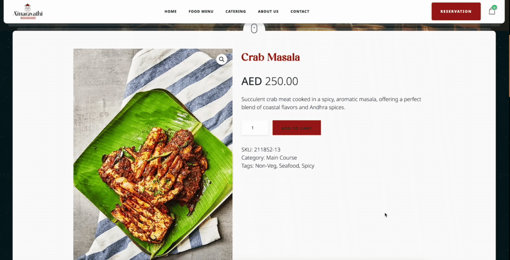This screenshot has height=260, width=510.
Task: Click the mouse scroll indicator icon
Action: [254, 29]
